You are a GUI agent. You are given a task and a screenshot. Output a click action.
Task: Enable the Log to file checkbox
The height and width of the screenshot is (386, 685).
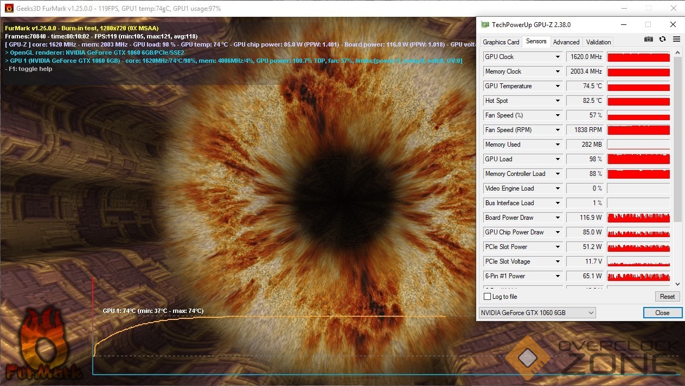point(487,297)
